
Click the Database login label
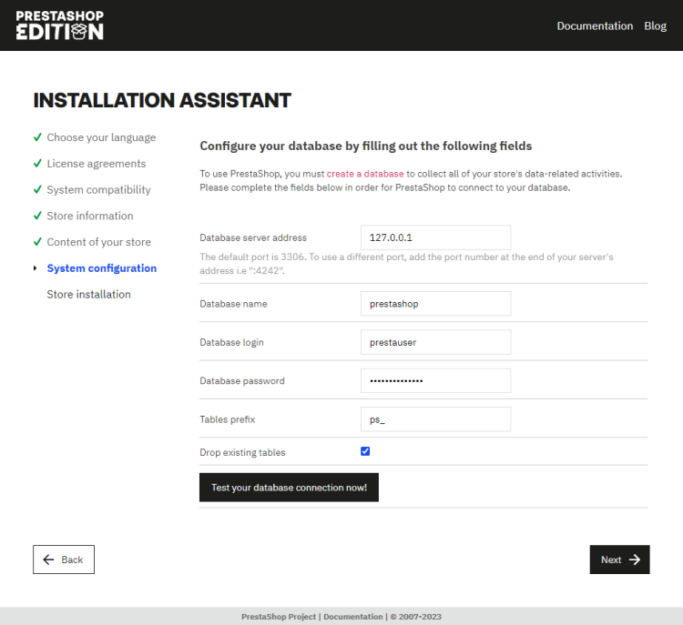coord(231,343)
